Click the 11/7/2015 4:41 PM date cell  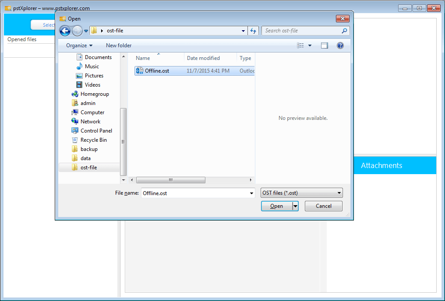coord(208,71)
